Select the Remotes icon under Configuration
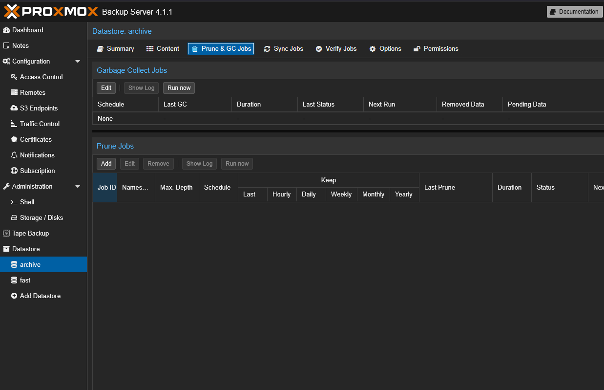The height and width of the screenshot is (390, 604). 14,92
